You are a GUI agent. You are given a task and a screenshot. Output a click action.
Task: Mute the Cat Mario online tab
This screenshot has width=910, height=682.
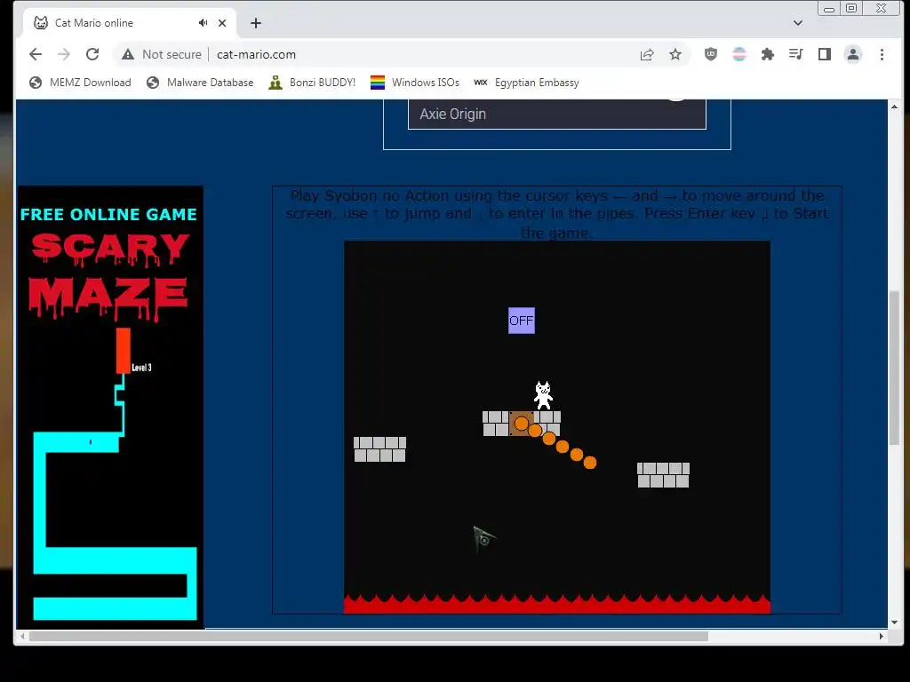pos(203,22)
